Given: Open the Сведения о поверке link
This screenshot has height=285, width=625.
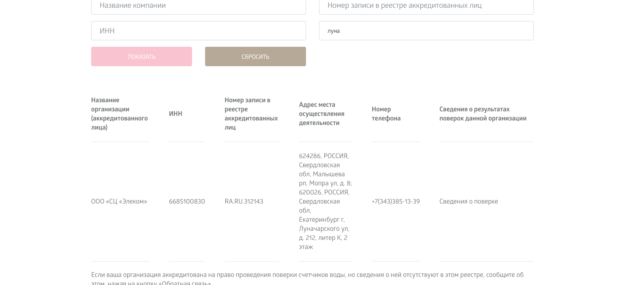Looking at the screenshot, I should [x=468, y=202].
